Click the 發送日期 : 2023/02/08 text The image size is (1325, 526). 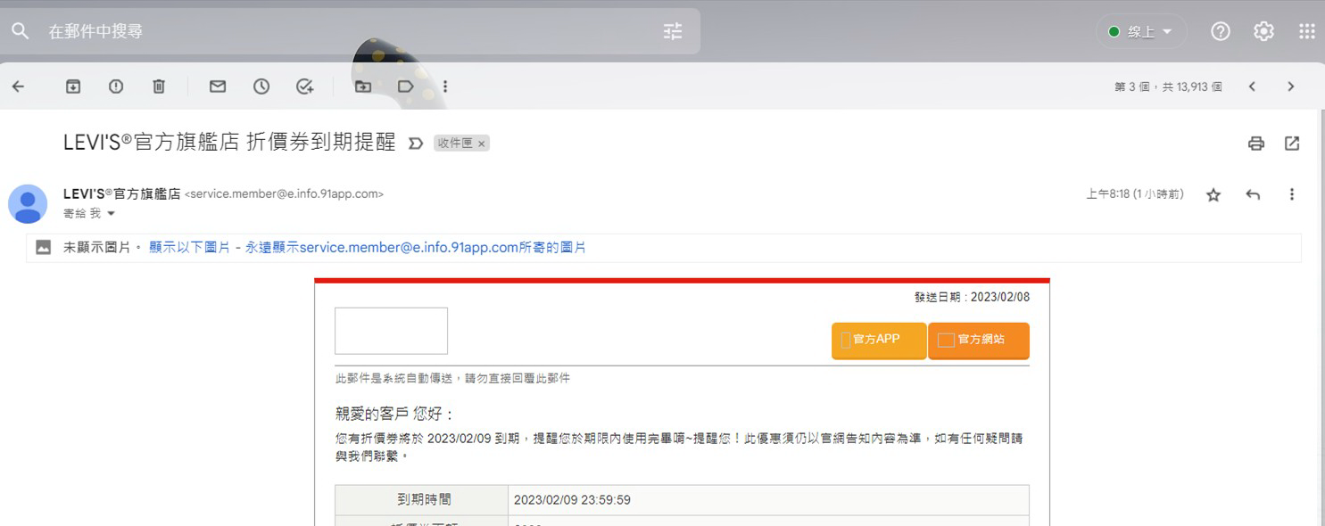click(x=972, y=297)
